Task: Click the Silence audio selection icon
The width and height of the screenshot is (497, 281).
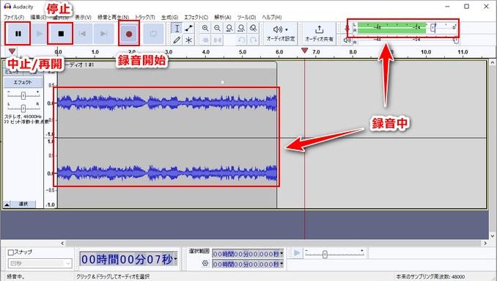Action: click(217, 40)
